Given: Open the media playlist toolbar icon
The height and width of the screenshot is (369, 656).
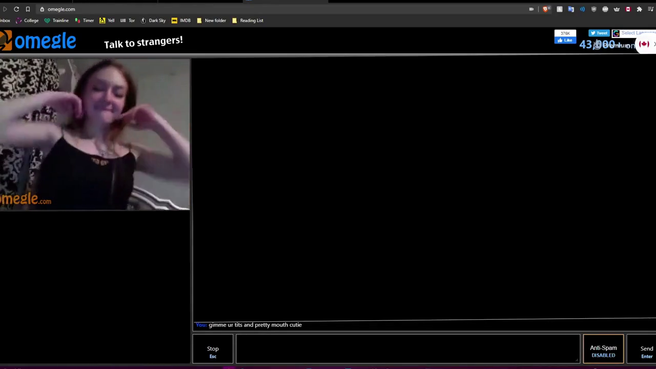Looking at the screenshot, I should tap(651, 9).
